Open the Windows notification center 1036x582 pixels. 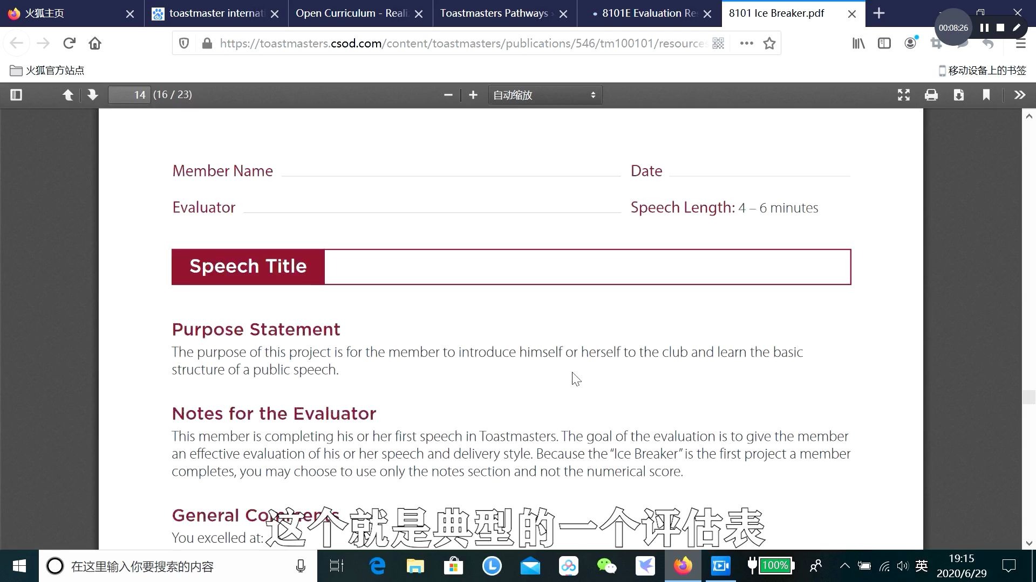click(1008, 566)
